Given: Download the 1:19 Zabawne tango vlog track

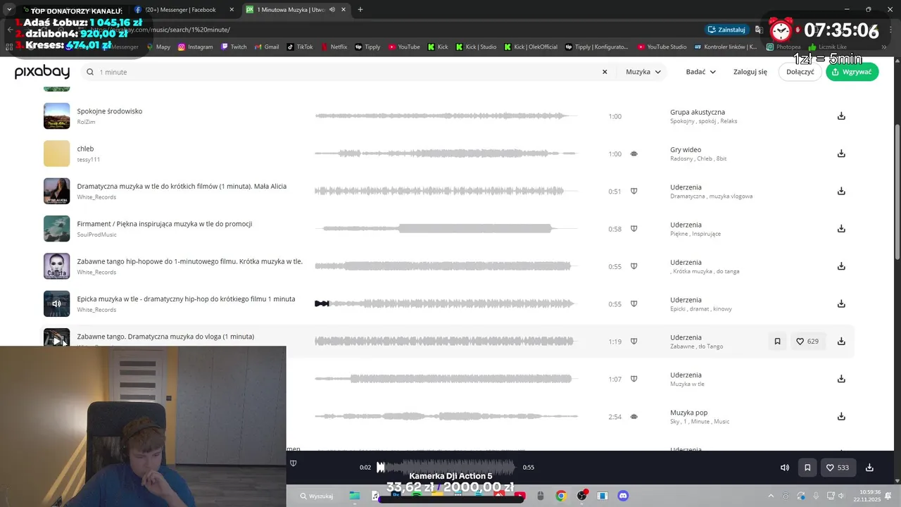Looking at the screenshot, I should point(841,341).
